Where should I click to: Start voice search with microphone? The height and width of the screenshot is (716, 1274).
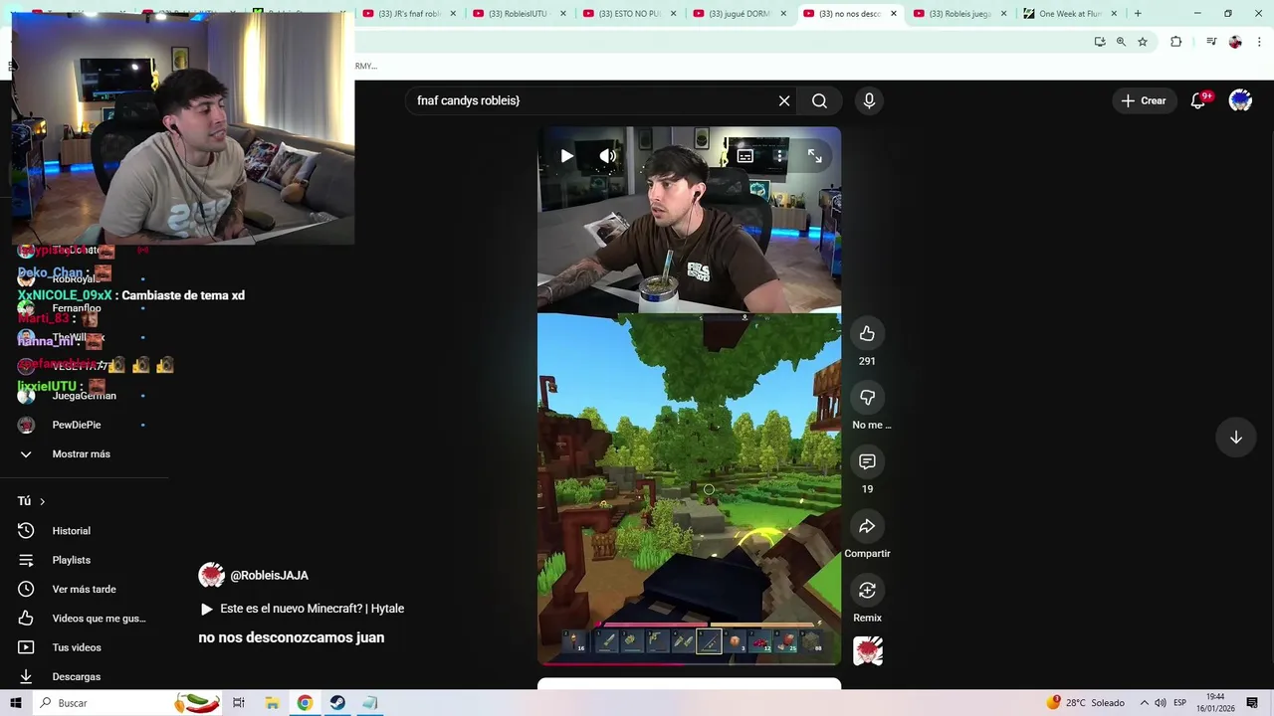click(x=869, y=100)
